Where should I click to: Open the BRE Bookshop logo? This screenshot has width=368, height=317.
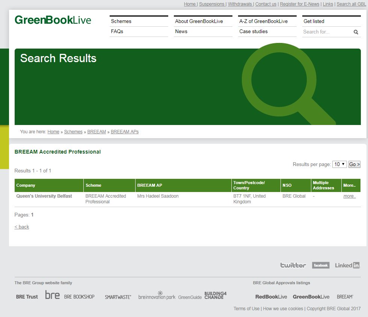coord(79,297)
